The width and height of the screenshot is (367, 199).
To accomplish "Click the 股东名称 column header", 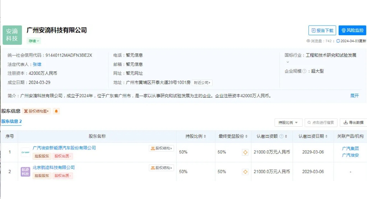I will [97, 136].
